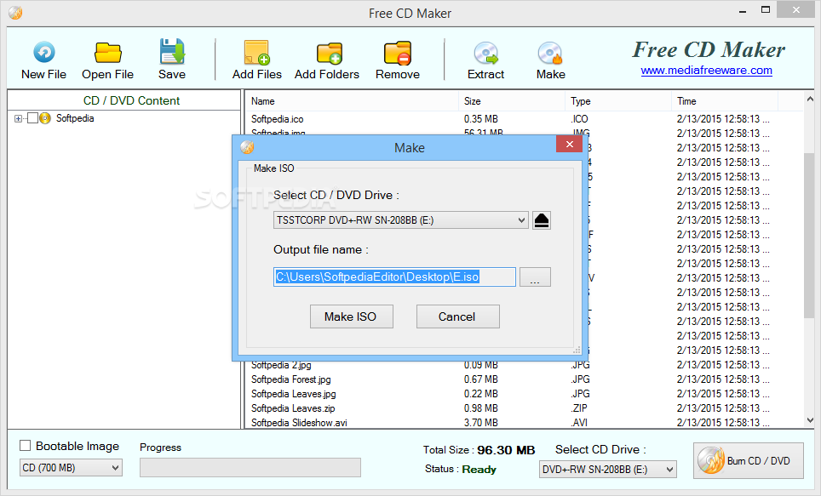Maximize the Free CD Maker window
The height and width of the screenshot is (496, 821).
click(x=766, y=10)
